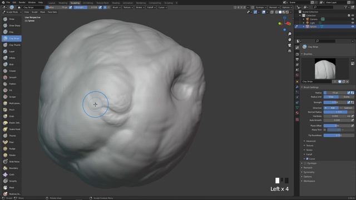Expand the Remesh panel
Viewport: 356px width, 200px height.
(x=308, y=168)
